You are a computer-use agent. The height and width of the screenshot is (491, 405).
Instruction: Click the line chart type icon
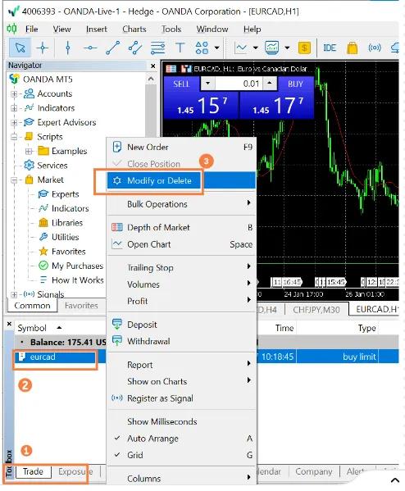(x=241, y=48)
